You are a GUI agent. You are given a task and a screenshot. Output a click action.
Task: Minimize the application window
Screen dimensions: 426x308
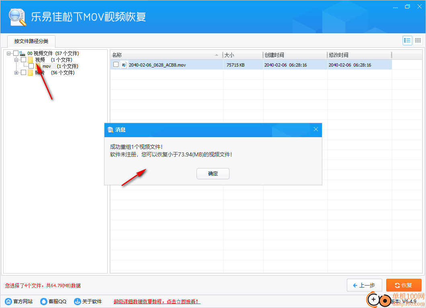[395, 7]
